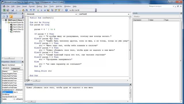Screen dimensions: 184x104
Task: Click the code pane vertical scrollbar thumb
Action: [x=130, y=50]
